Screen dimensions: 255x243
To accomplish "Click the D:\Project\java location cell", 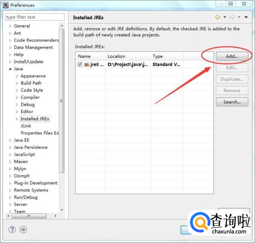I will 128,65.
